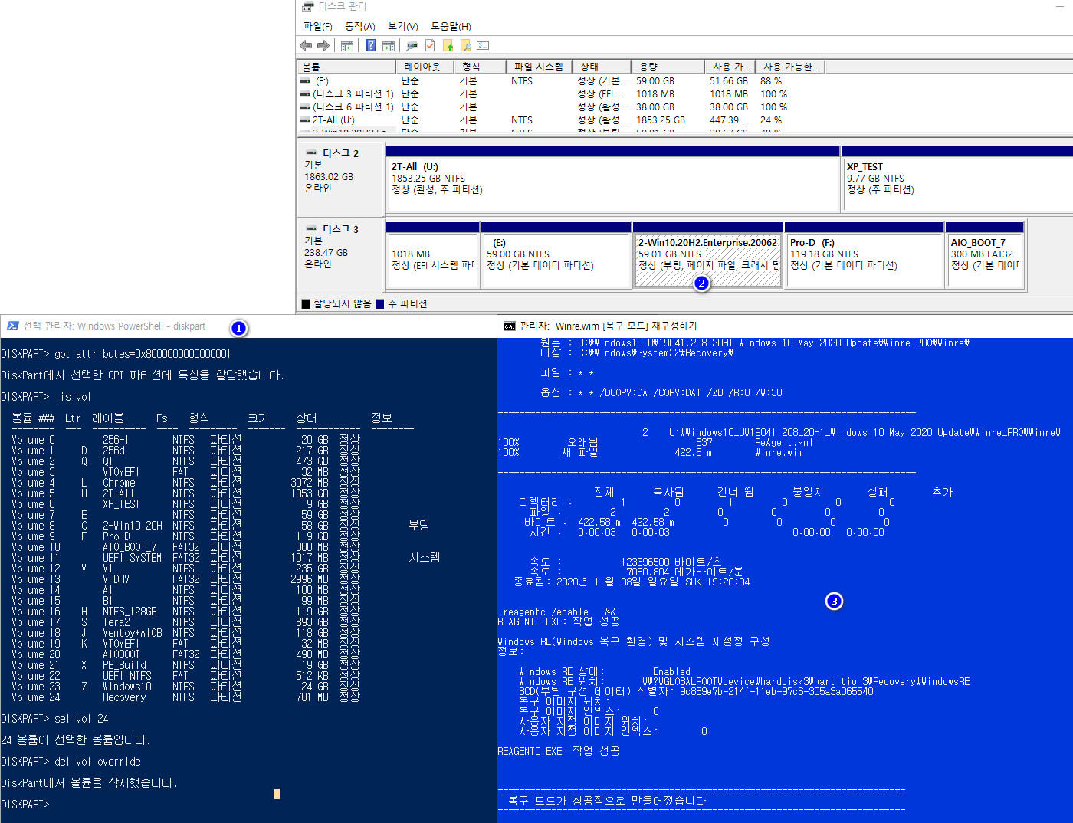Select the (E:) 59.00 GB partition on Disk 3
The height and width of the screenshot is (823, 1073).
[x=556, y=255]
